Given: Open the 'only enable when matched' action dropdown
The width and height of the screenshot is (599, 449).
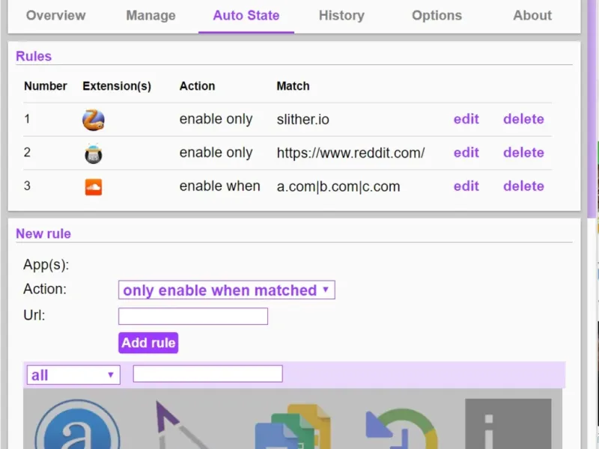Looking at the screenshot, I should tap(226, 290).
